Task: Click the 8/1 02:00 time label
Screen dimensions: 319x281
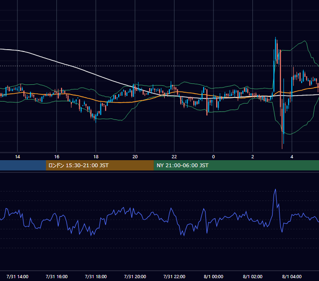Action: click(x=253, y=276)
